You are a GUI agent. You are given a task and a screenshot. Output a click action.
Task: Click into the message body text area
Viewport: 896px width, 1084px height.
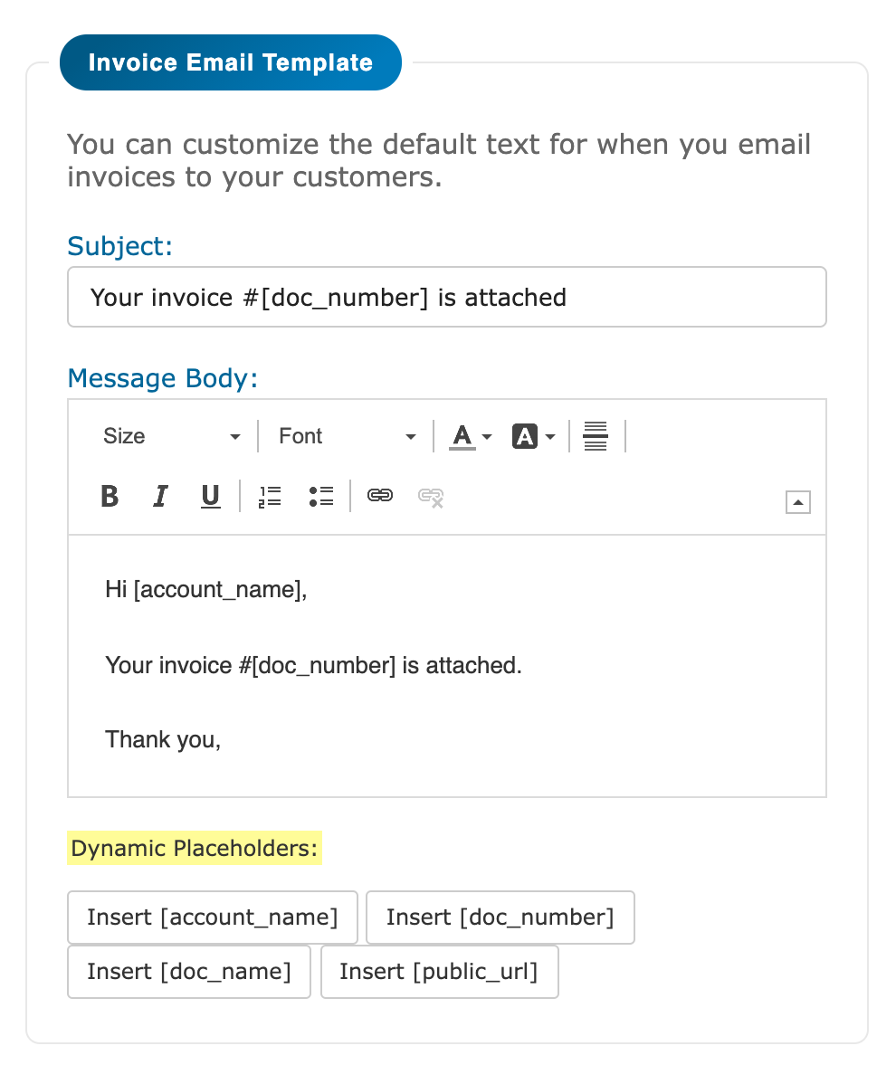click(x=446, y=666)
